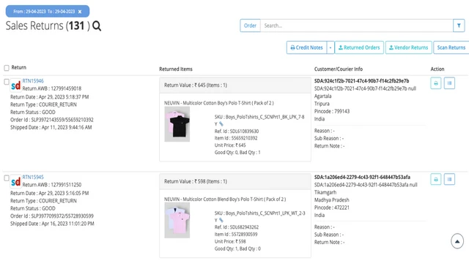Click bold customer ID SDA:1a206ed4-2279 heading
This screenshot has width=469, height=263.
tap(362, 177)
